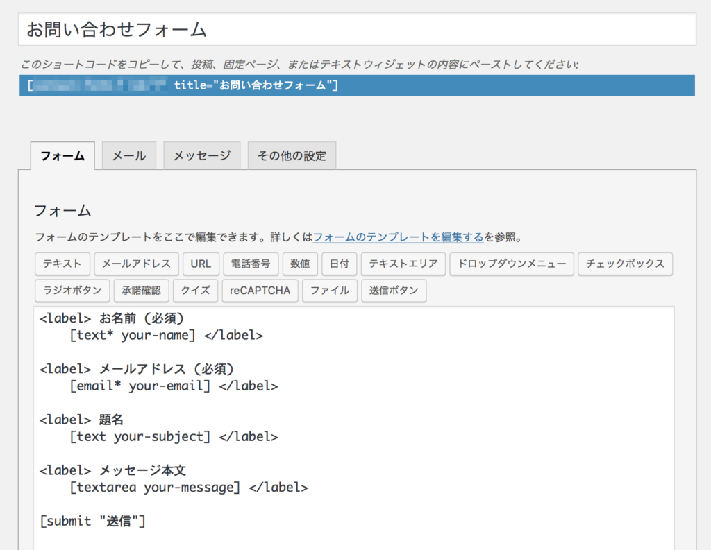
Task: Click the メールアドレス (必須) label line
Action: [137, 369]
